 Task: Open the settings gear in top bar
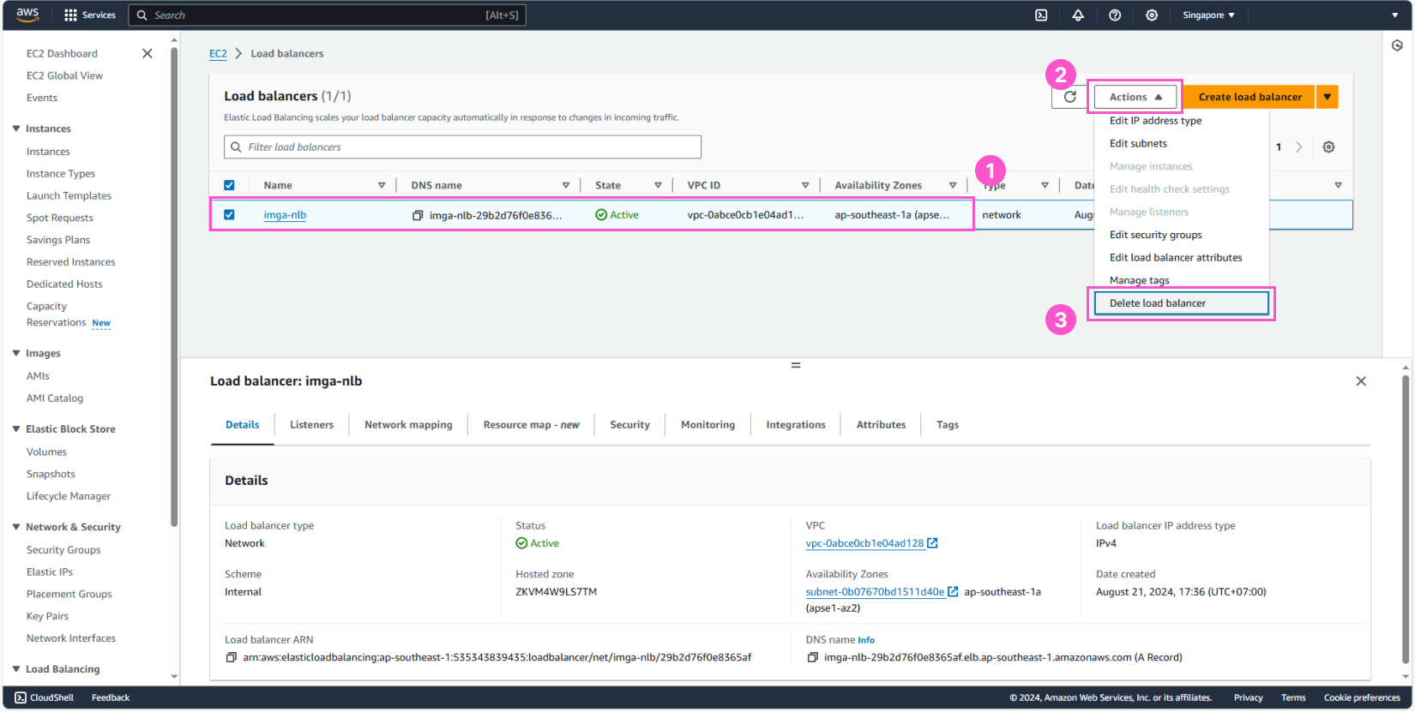pos(1152,15)
